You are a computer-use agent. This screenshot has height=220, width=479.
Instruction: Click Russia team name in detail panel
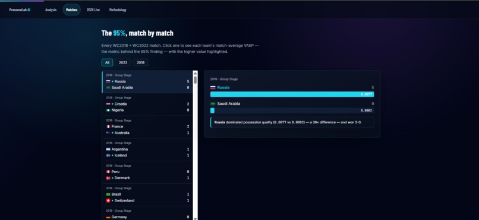[x=223, y=87]
